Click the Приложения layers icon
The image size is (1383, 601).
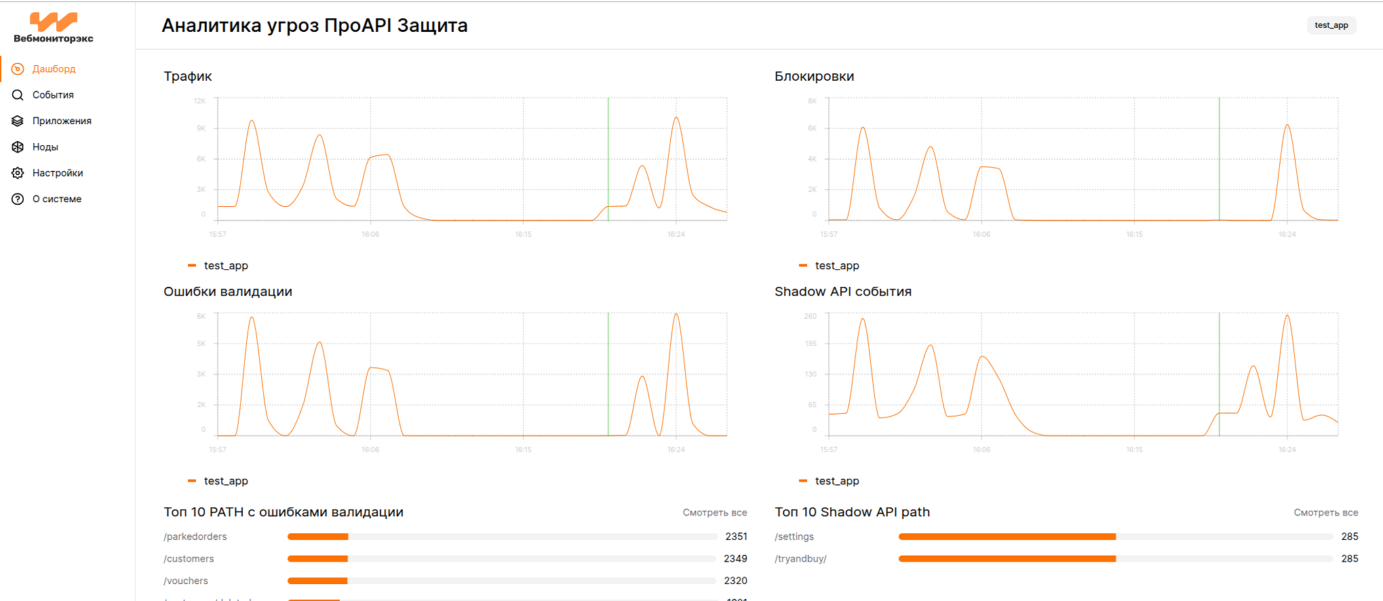click(x=18, y=121)
